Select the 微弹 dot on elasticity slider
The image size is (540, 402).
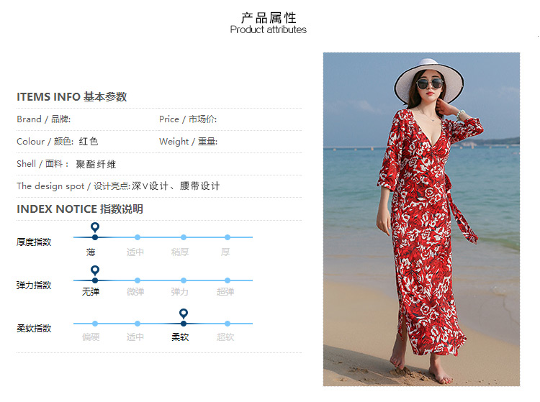coord(138,280)
